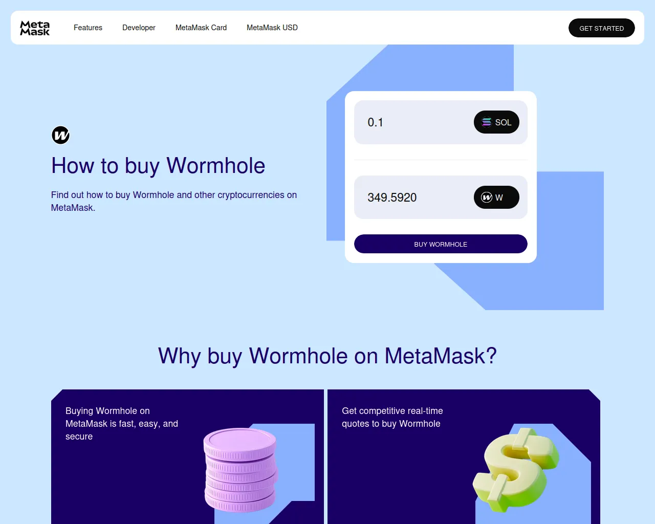Click the Wormhole icon in the W token pill
The width and height of the screenshot is (655, 524).
tap(487, 198)
